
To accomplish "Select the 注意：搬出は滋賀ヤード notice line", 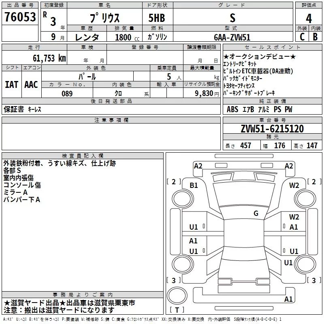I will pyautogui.click(x=59, y=310).
